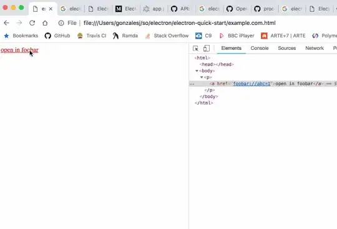Switch to the Sources tab in DevTools
The image size is (337, 229).
pos(286,48)
